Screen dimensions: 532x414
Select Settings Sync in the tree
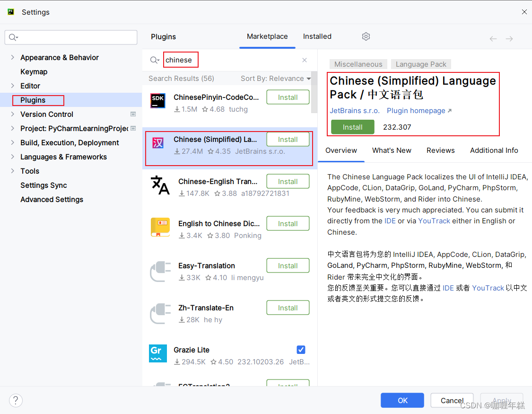click(44, 185)
